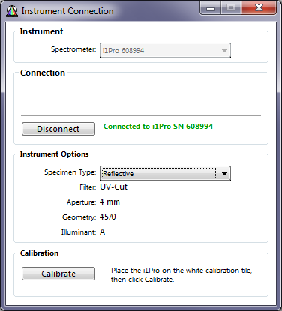The height and width of the screenshot is (311, 282).
Task: Click the status text 'Connected to i1Pro SN 608994'
Action: pos(158,127)
